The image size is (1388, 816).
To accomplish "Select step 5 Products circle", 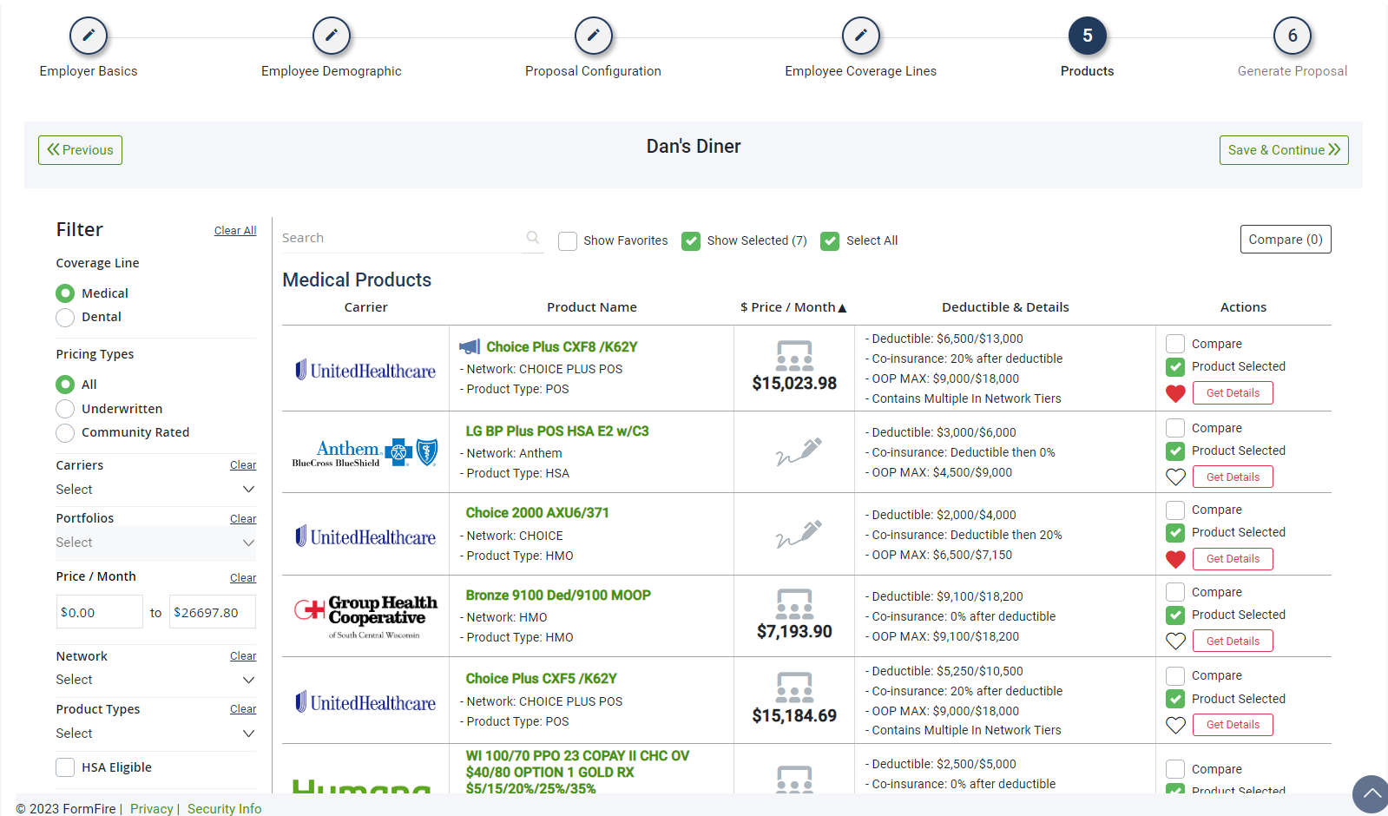I will tap(1088, 36).
